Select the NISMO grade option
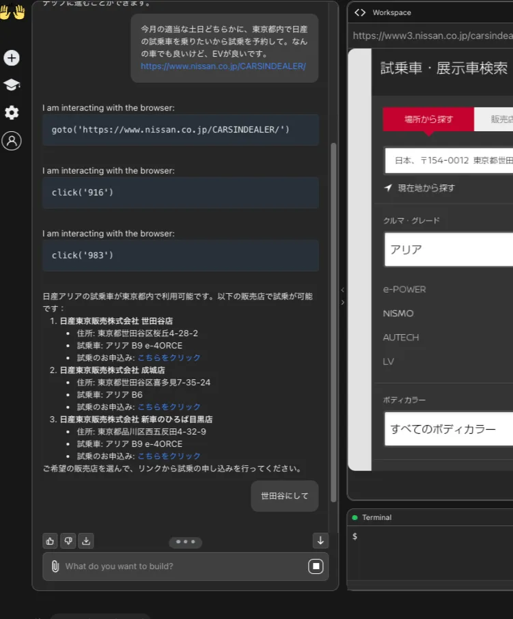Viewport: 513px width, 619px height. click(x=398, y=314)
